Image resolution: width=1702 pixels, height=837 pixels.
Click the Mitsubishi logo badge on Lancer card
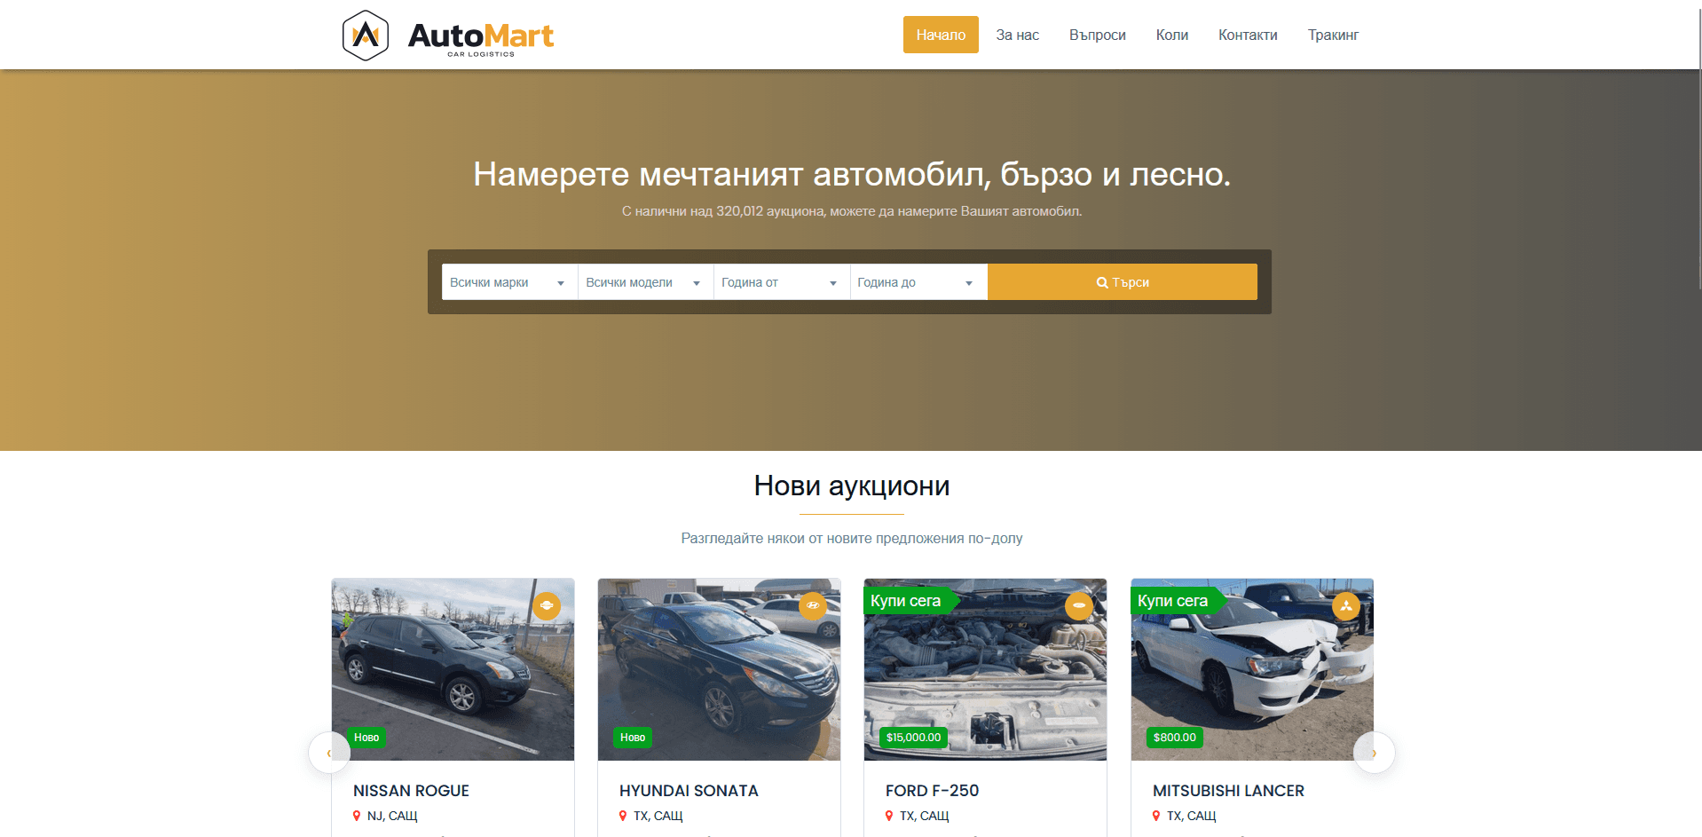click(x=1346, y=605)
